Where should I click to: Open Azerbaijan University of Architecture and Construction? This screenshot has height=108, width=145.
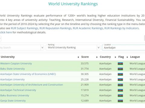point(32,85)
